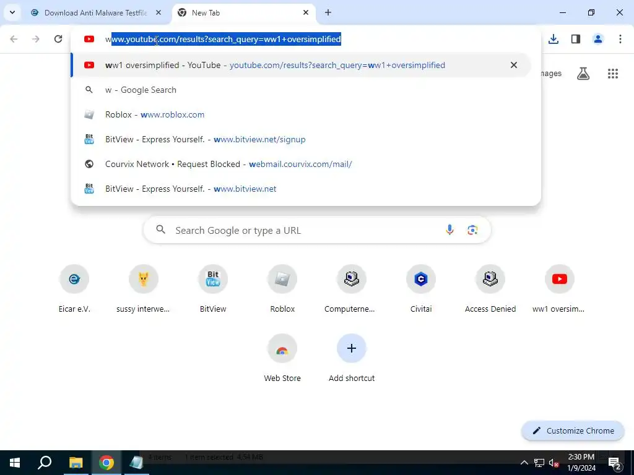Image resolution: width=634 pixels, height=475 pixels.
Task: Open the Access Denied shortcut
Action: pos(490,289)
